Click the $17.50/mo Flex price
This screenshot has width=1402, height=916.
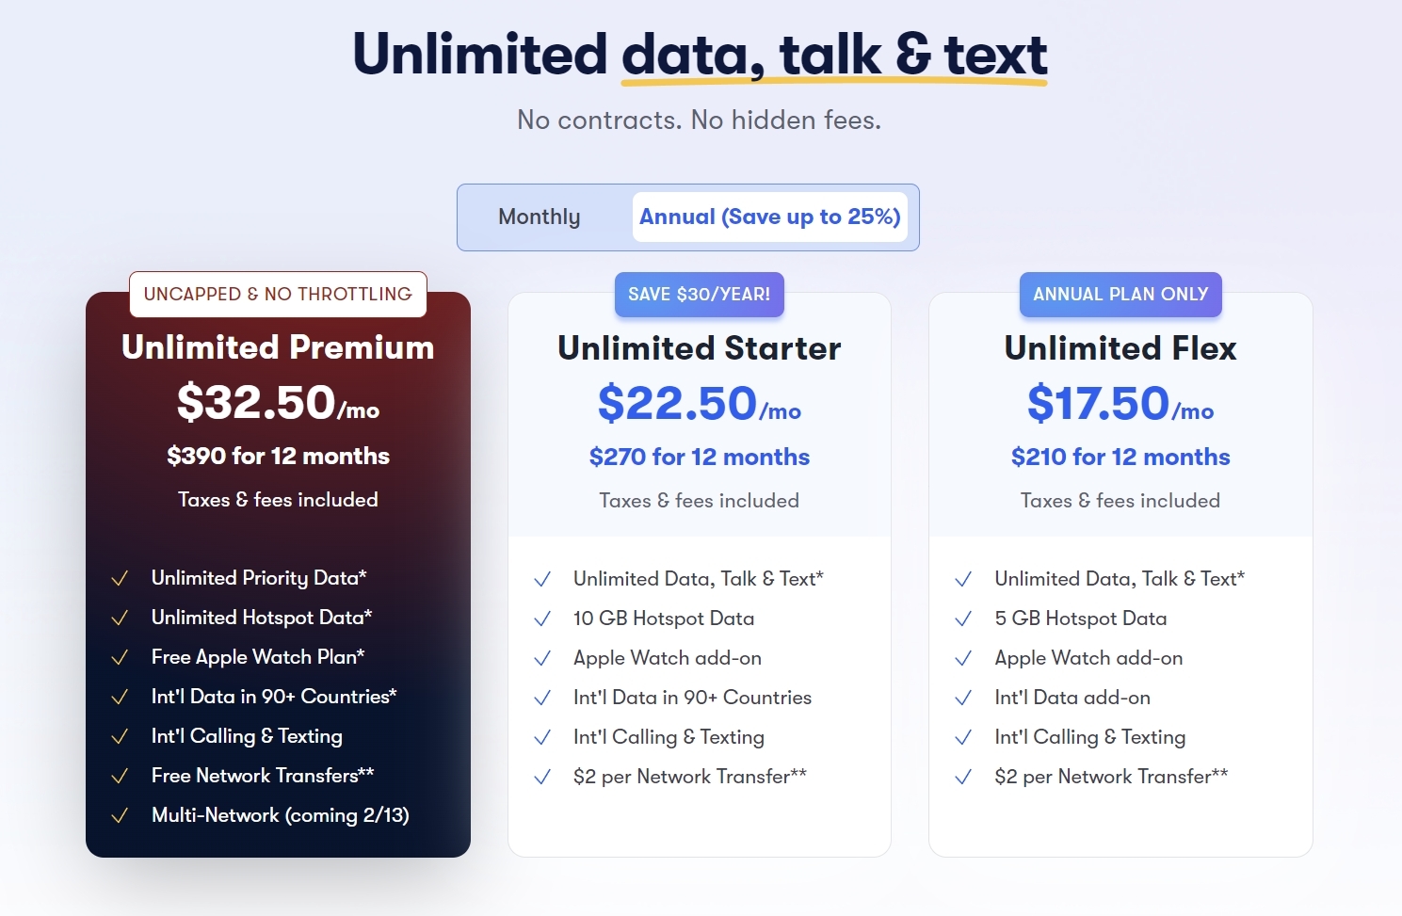click(1120, 404)
